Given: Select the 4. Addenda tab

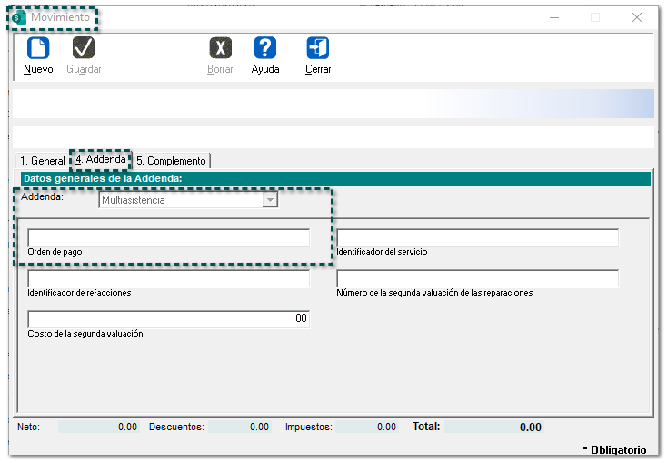Looking at the screenshot, I should click(101, 160).
